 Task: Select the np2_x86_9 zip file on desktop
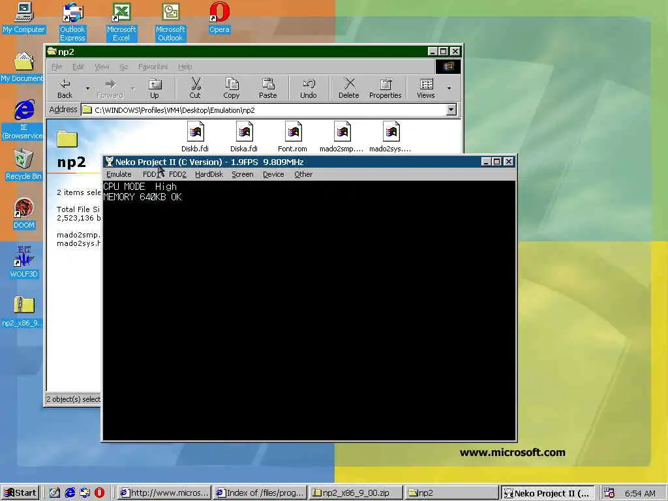tap(22, 311)
